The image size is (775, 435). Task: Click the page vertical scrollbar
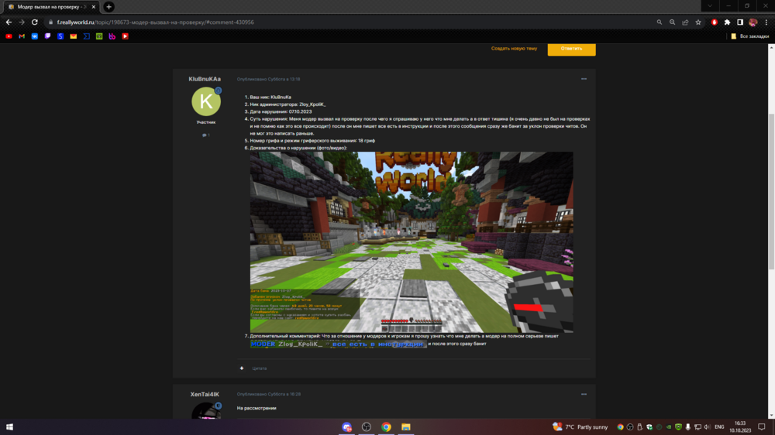pos(771,192)
